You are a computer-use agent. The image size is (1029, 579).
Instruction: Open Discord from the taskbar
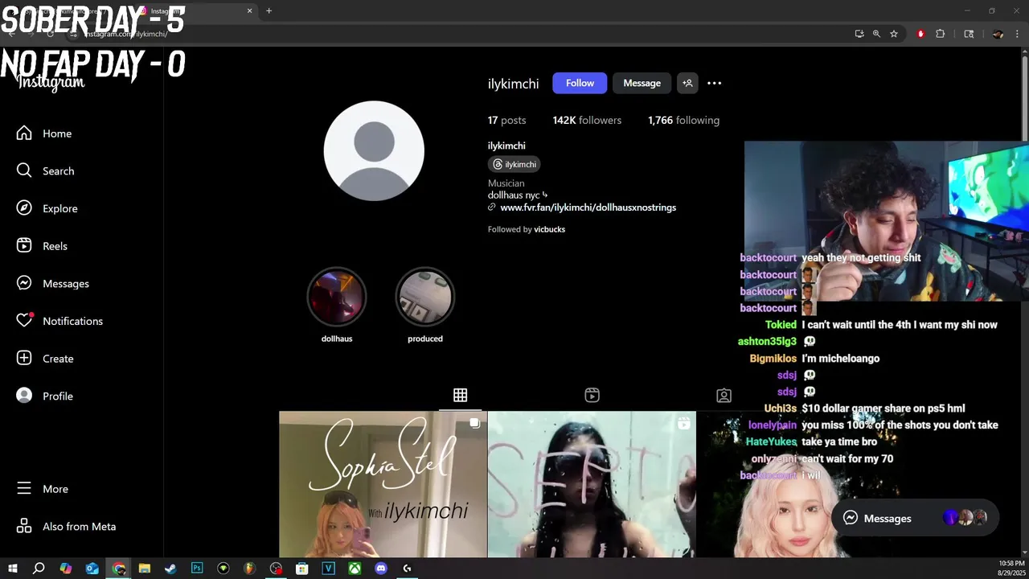click(x=381, y=569)
